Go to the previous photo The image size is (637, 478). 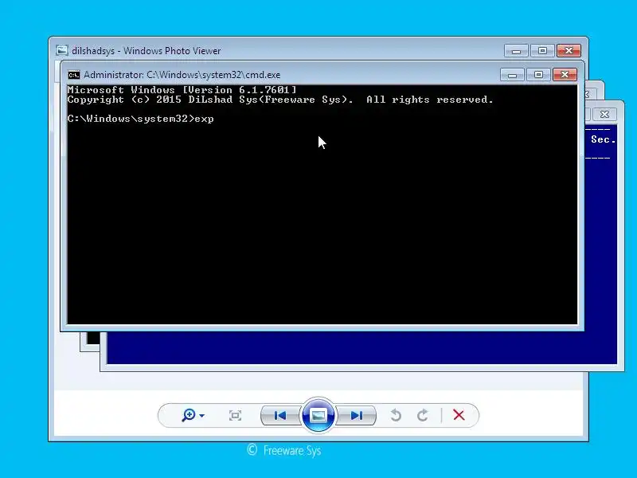pyautogui.click(x=280, y=415)
